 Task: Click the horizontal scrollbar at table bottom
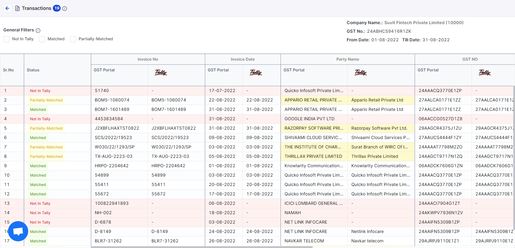(202, 247)
